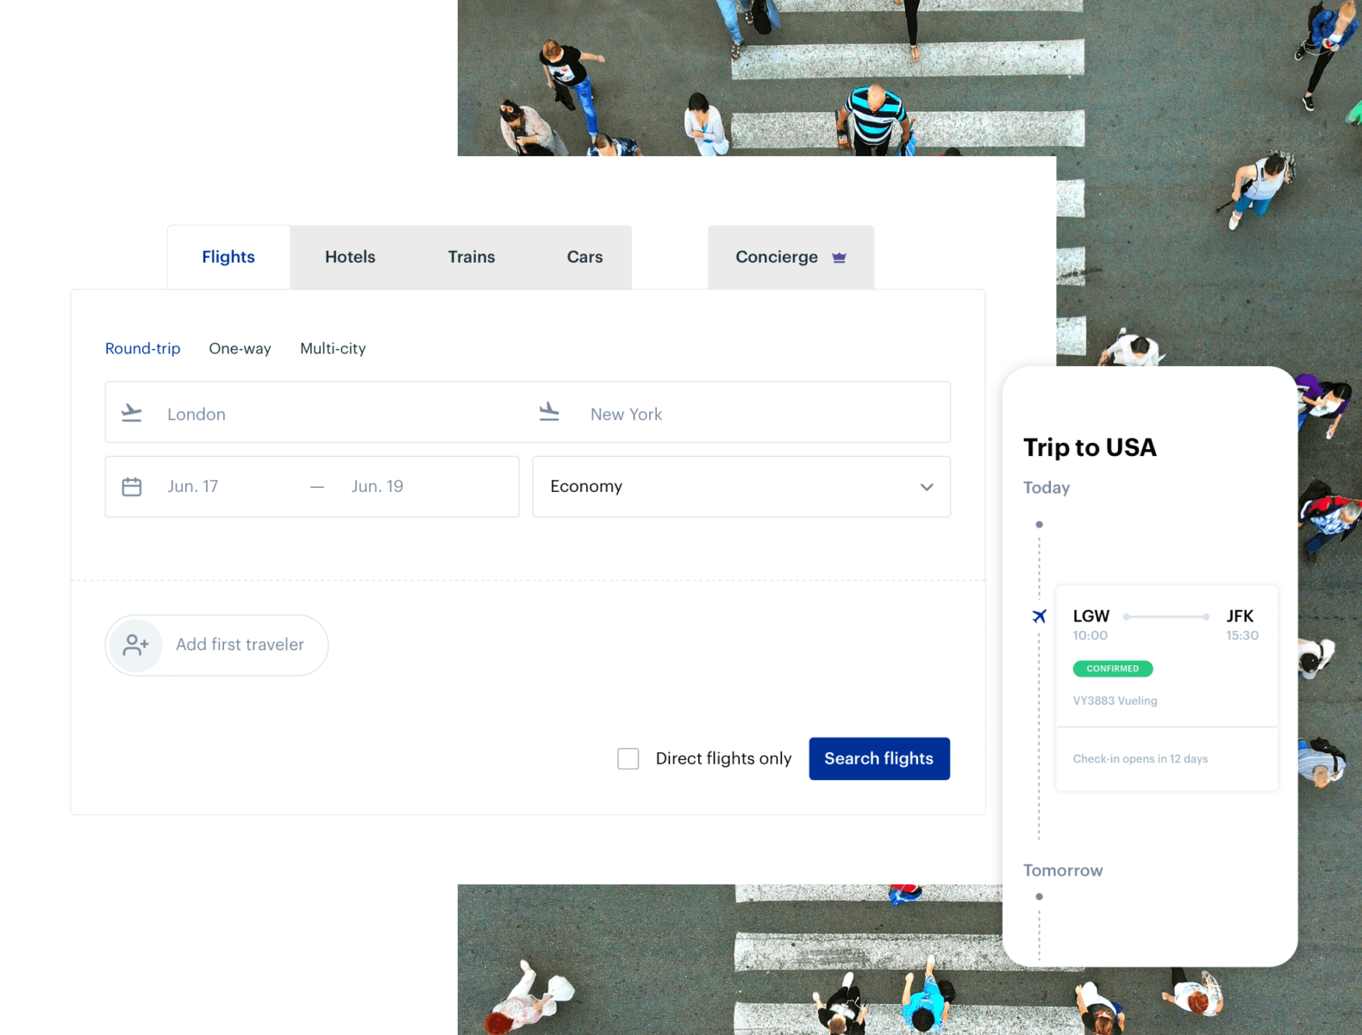Choose the Multi-city option
The image size is (1362, 1035).
coord(333,348)
